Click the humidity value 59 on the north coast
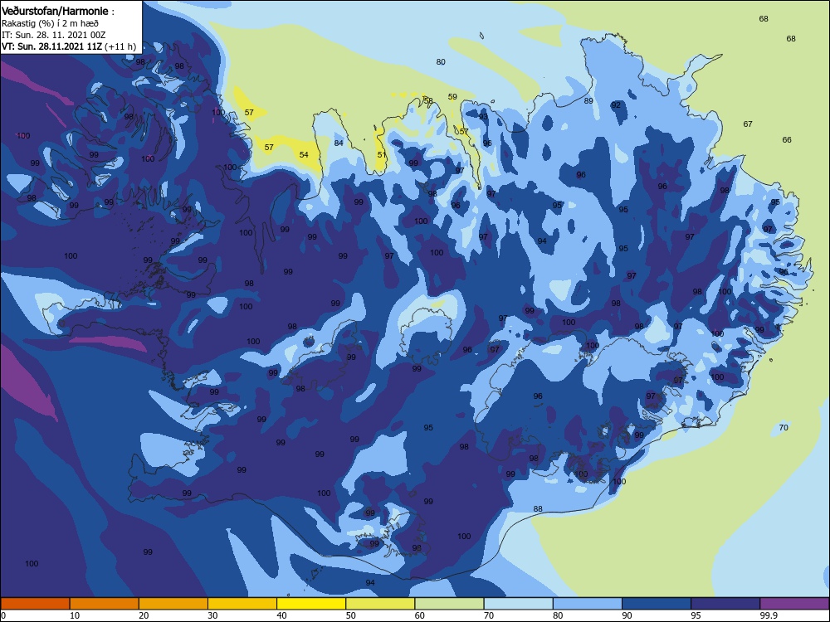Image resolution: width=830 pixels, height=622 pixels. 452,97
